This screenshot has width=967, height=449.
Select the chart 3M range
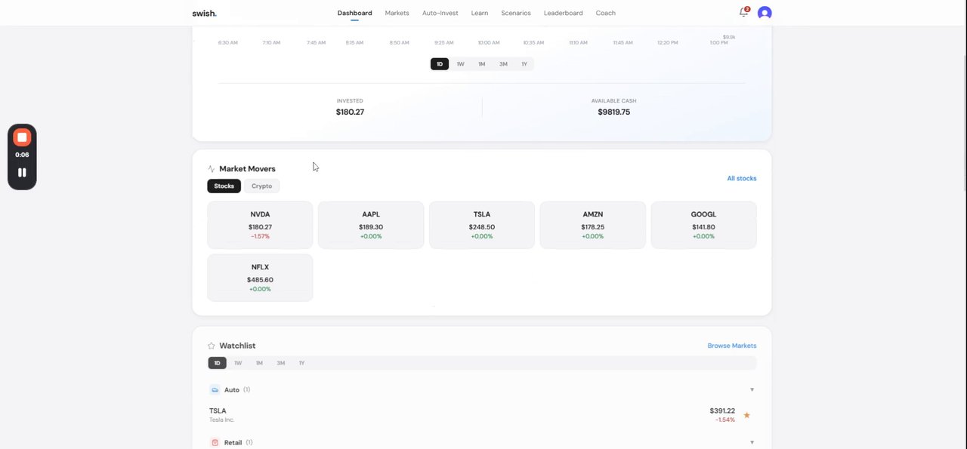pos(503,64)
